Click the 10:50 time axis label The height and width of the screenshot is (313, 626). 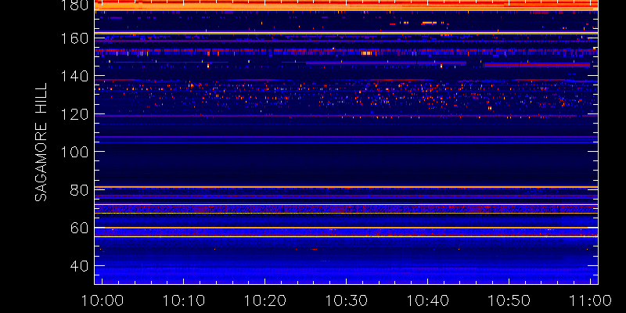coord(509,300)
